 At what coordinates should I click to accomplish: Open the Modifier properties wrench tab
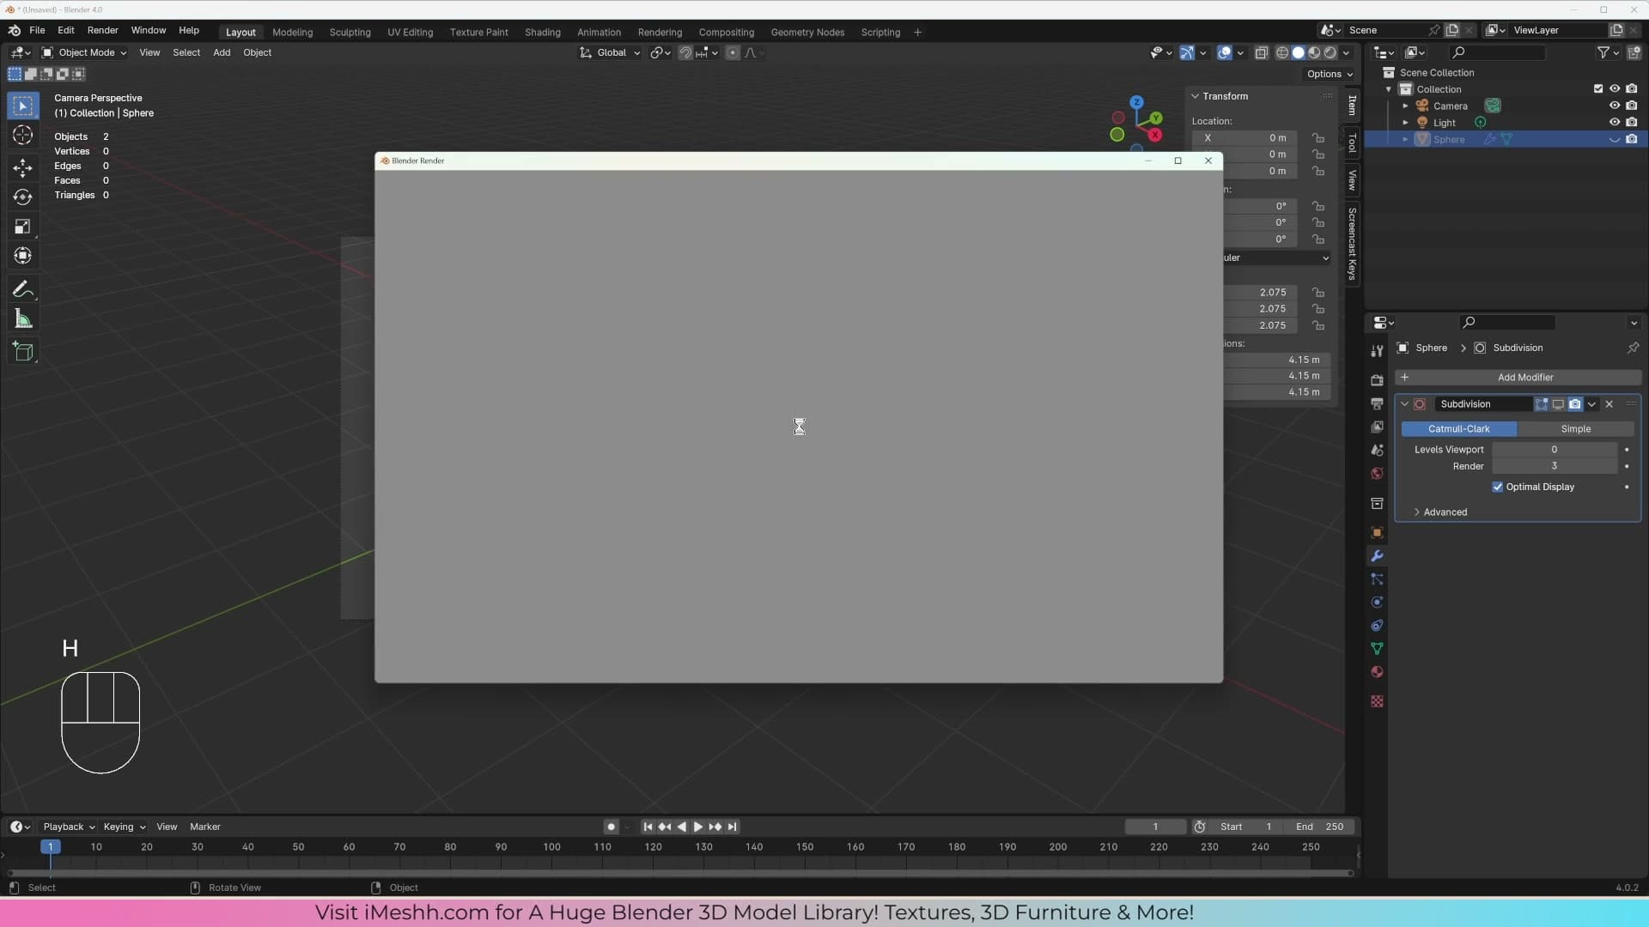click(x=1377, y=556)
